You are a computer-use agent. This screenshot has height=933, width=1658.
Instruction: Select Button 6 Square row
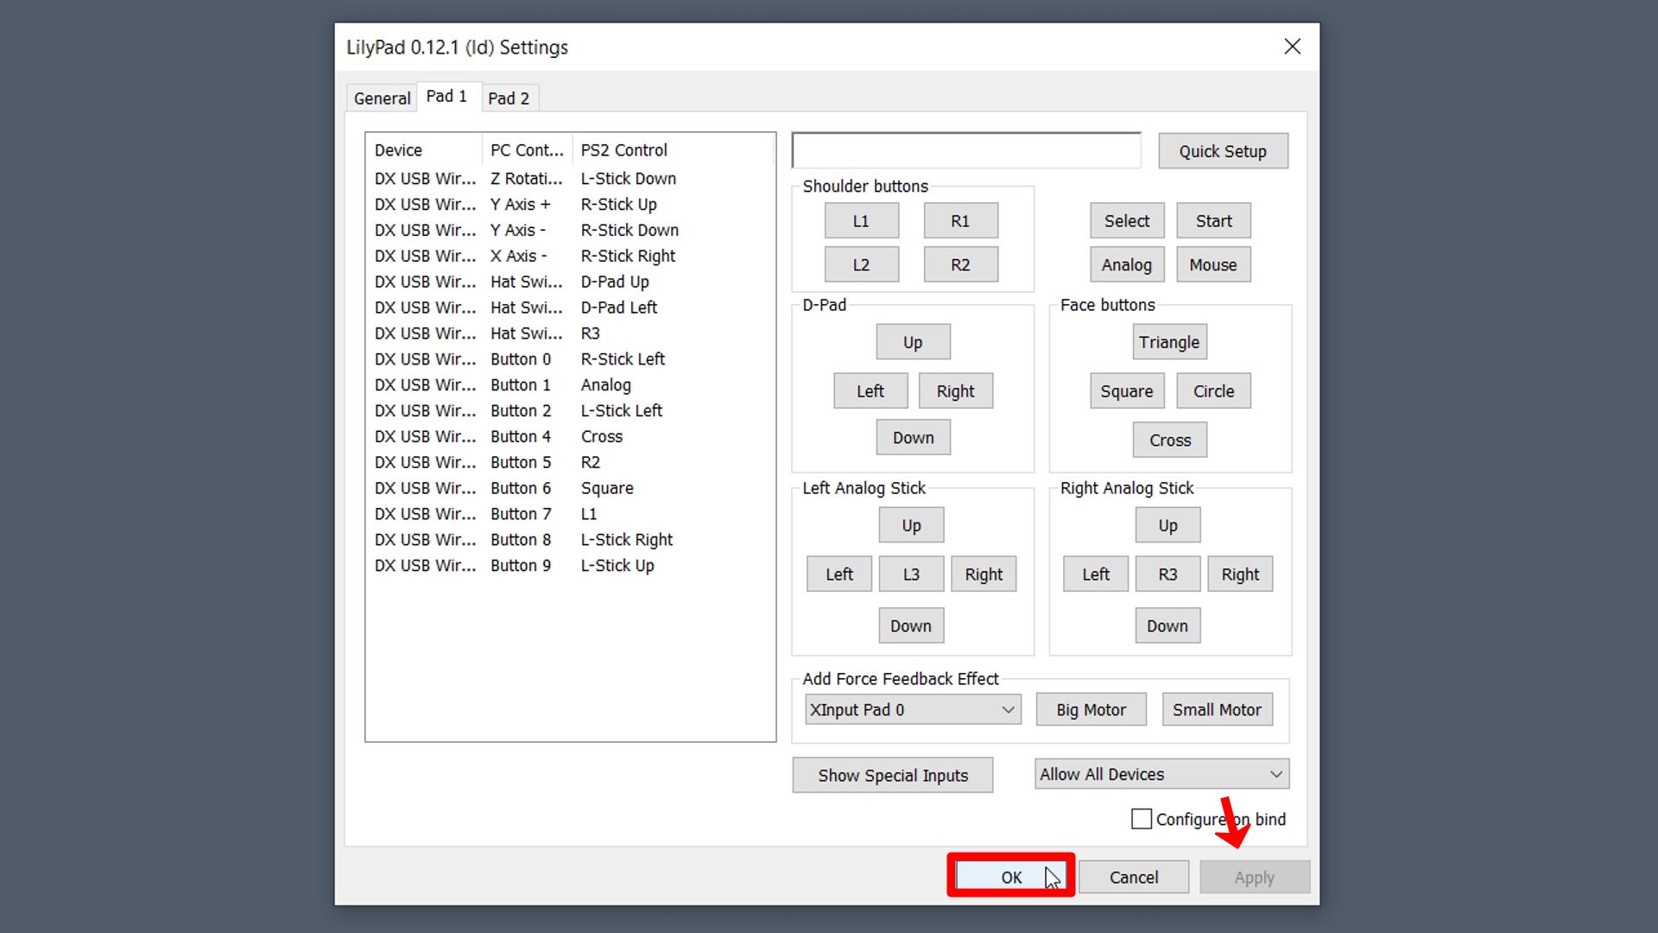(570, 488)
